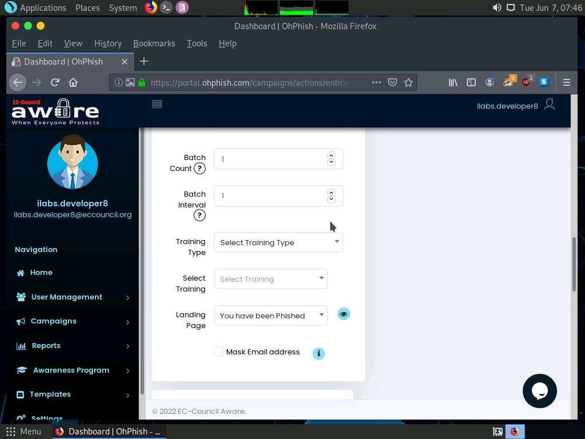Click the Batch Count help question mark
Image resolution: width=585 pixels, height=439 pixels.
(x=199, y=169)
